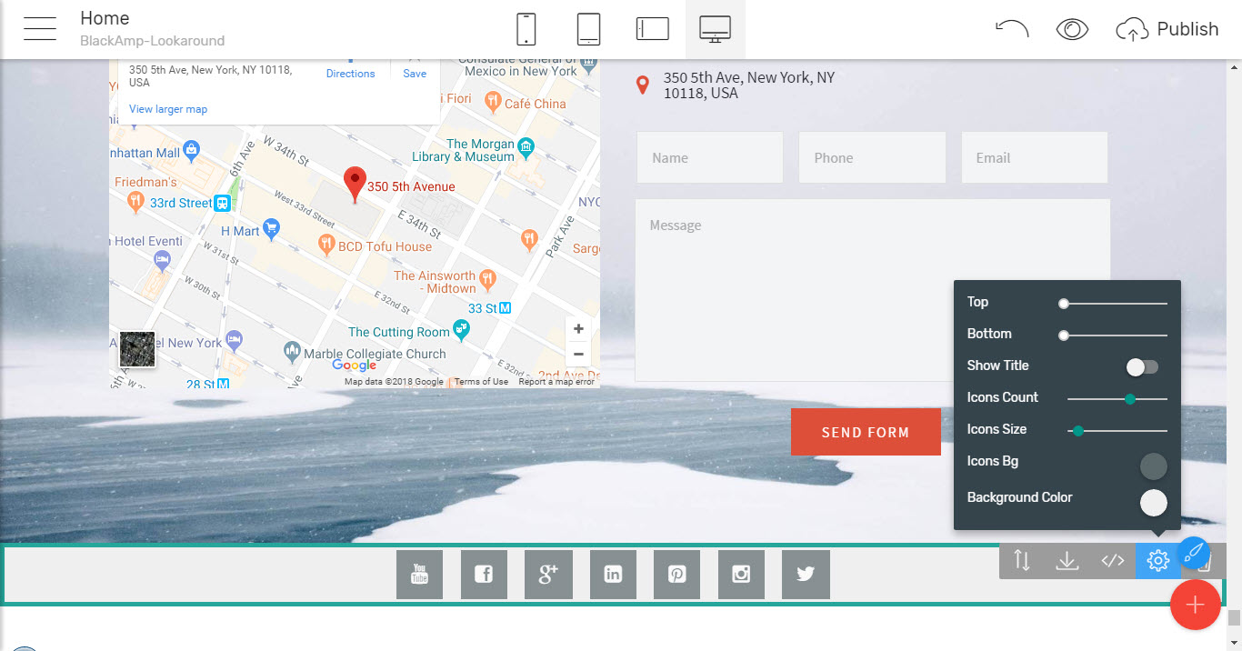Viewport: 1242px width, 651px height.
Task: Click the YouTube social icon
Action: click(419, 575)
